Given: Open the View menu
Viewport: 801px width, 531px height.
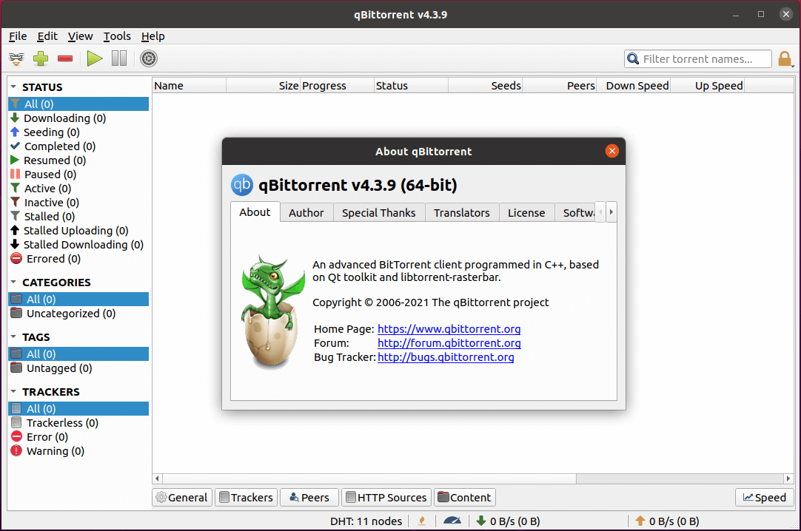Looking at the screenshot, I should point(80,36).
